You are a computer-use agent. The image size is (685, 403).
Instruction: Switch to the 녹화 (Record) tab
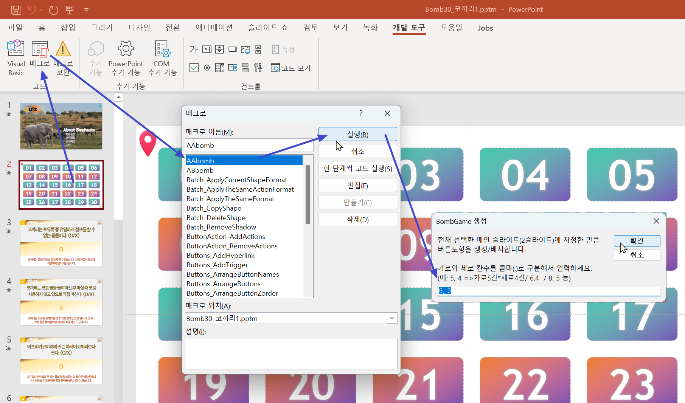click(x=370, y=28)
